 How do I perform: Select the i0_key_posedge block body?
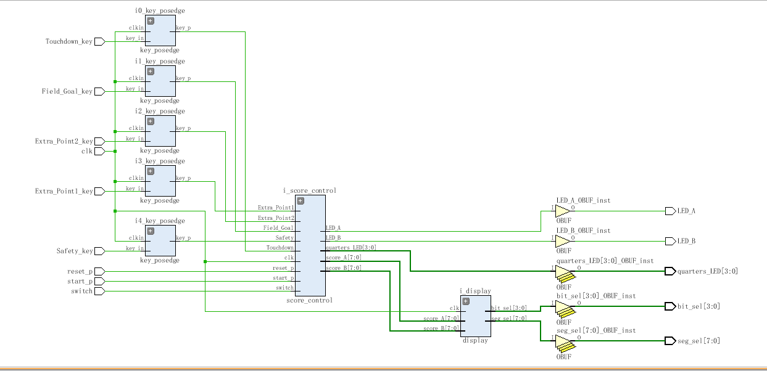(x=160, y=31)
